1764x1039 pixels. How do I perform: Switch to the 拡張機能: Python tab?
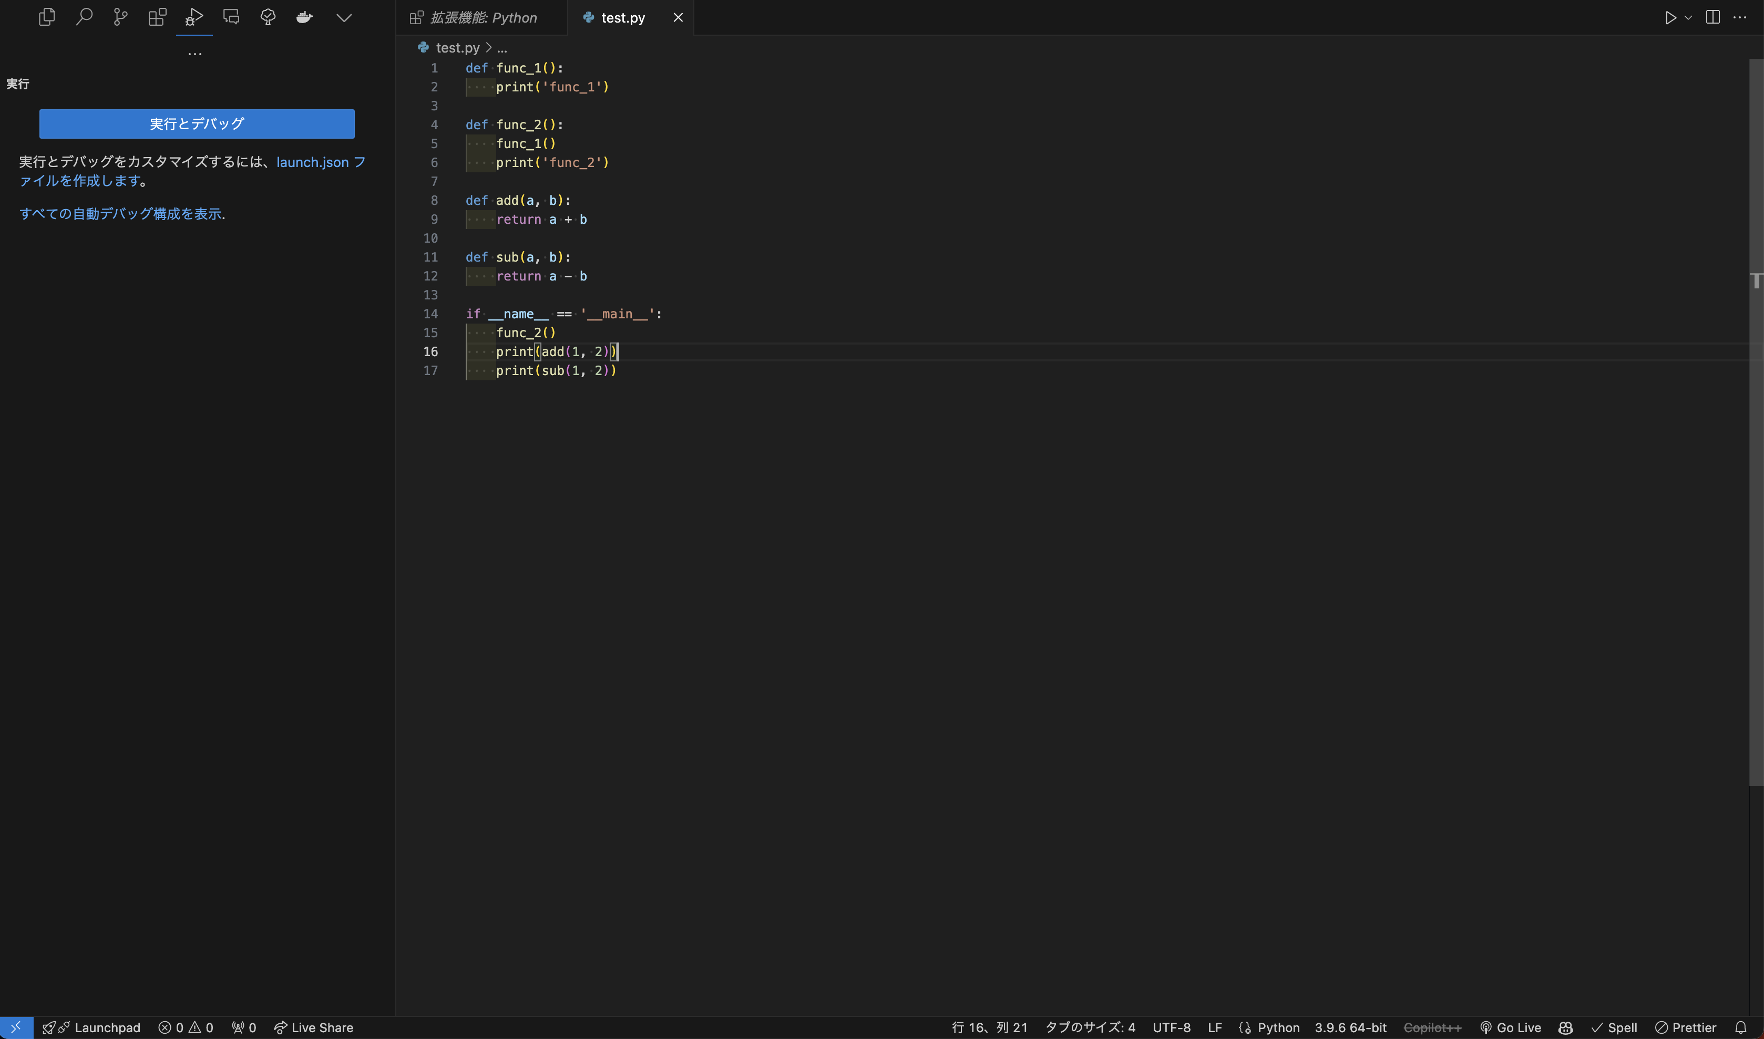484,17
